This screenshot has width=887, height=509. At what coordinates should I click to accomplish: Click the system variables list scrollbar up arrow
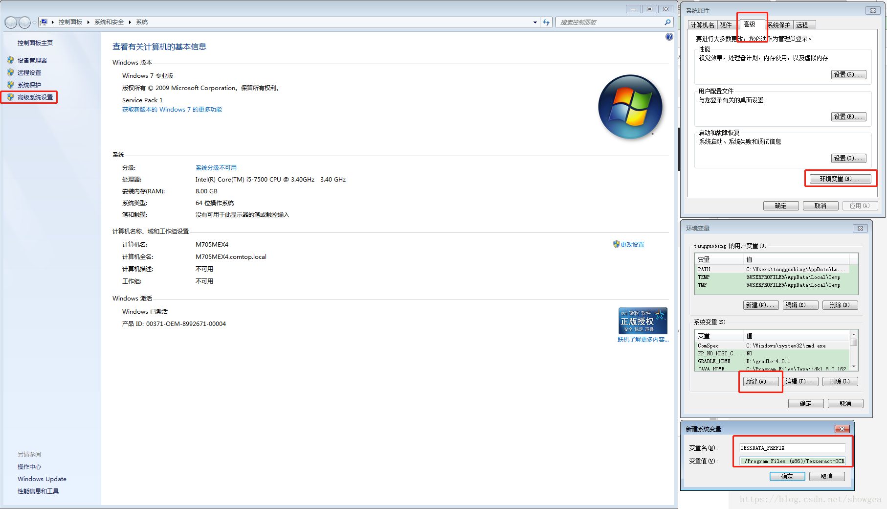(x=854, y=334)
